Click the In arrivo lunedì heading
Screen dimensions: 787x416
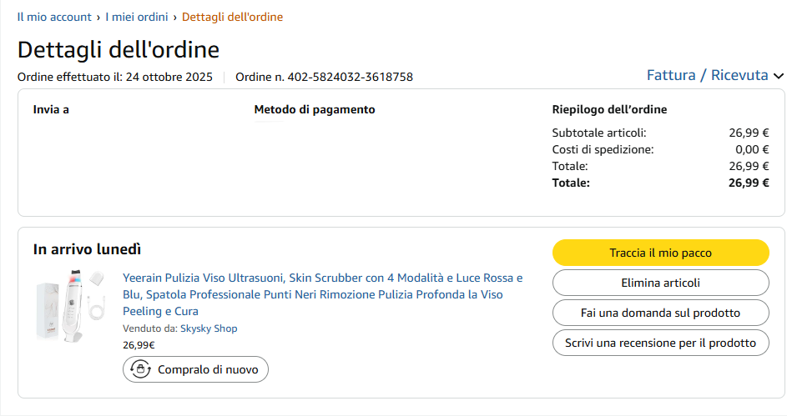87,249
